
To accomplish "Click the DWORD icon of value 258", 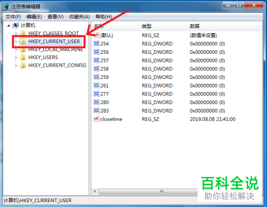I will click(x=96, y=69).
